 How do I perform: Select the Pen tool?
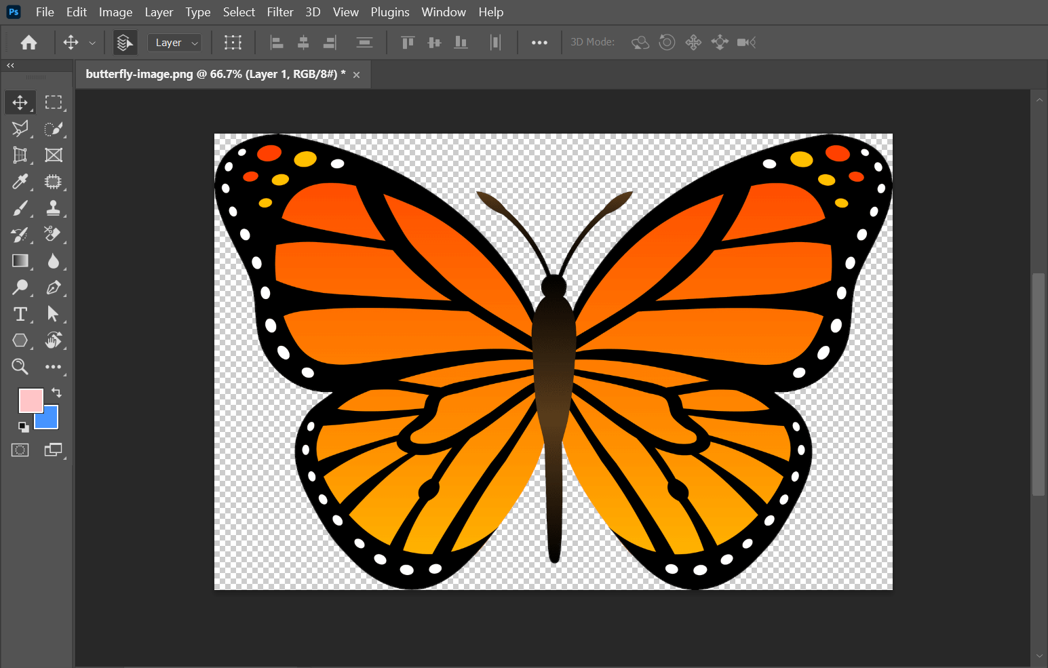point(54,288)
